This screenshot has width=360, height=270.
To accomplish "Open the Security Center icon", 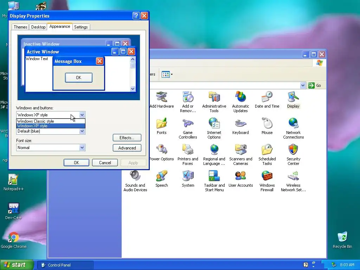I will click(x=293, y=155).
